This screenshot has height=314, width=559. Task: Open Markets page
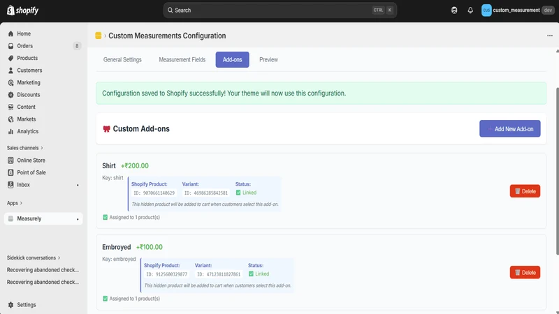tap(26, 119)
